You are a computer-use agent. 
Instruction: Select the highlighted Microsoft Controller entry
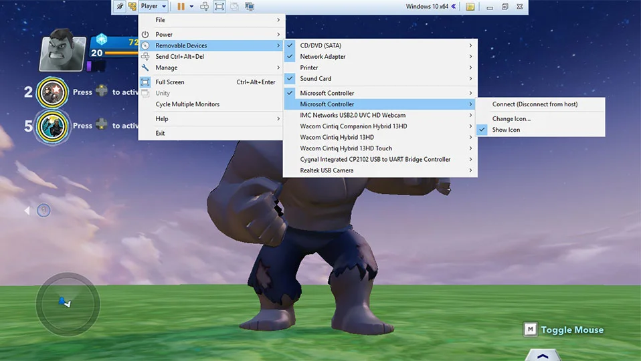[380, 104]
